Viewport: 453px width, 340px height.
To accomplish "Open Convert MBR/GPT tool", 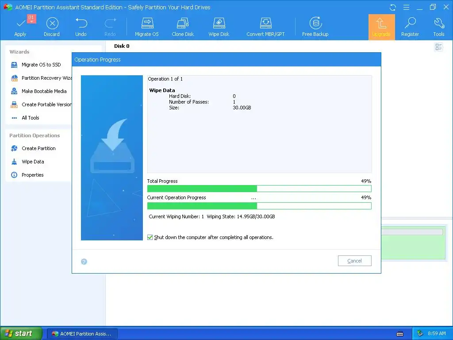I will pos(265,27).
